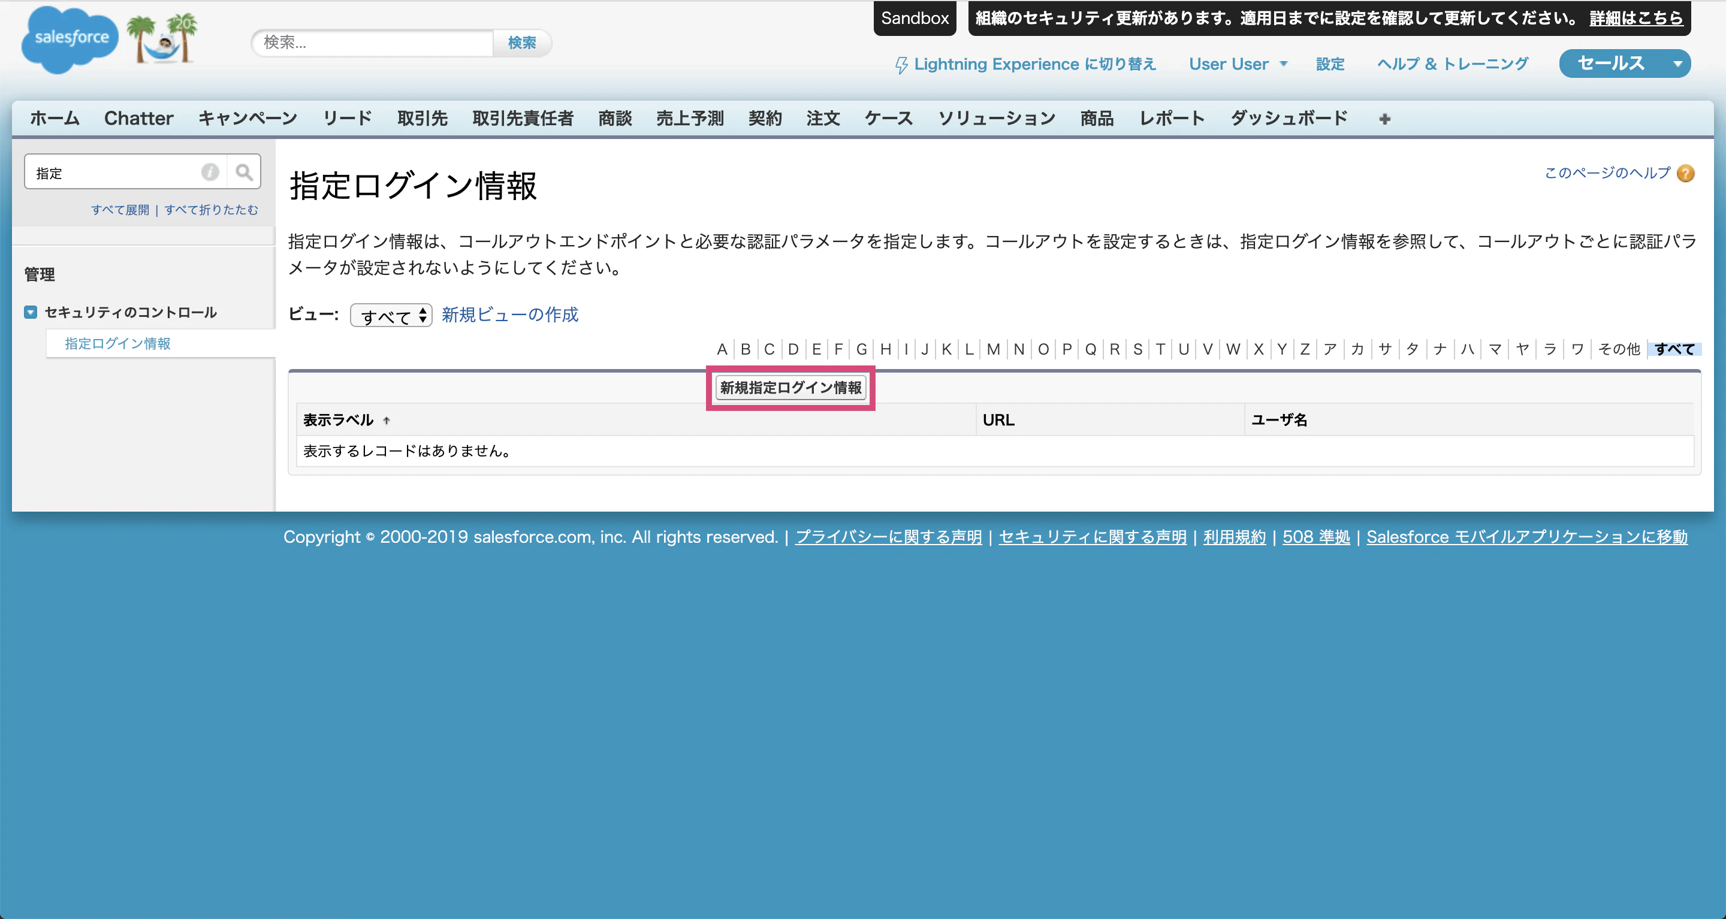Filter the list by その他

click(x=1619, y=349)
